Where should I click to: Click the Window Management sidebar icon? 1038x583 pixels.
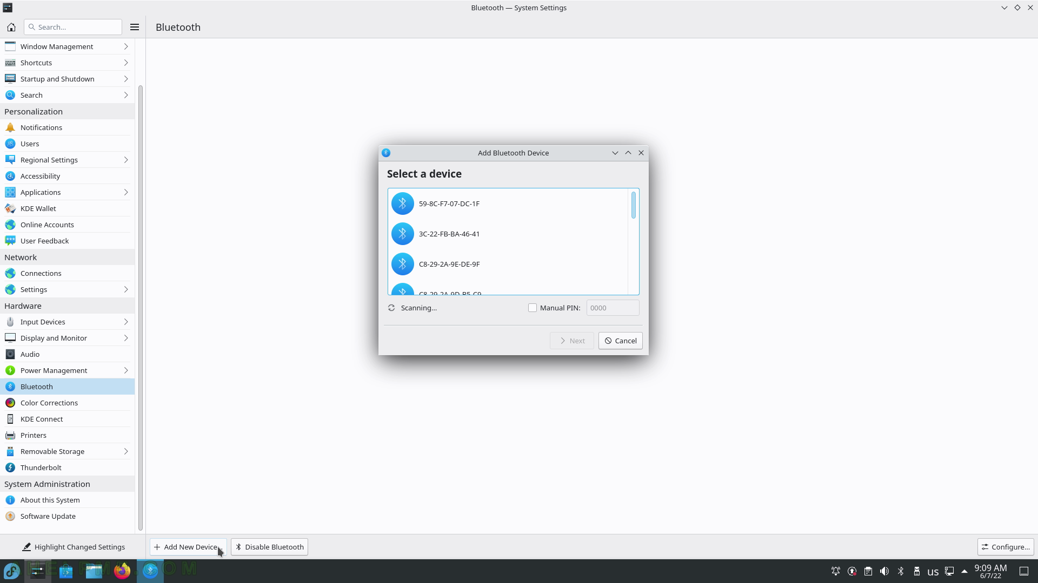pos(10,46)
